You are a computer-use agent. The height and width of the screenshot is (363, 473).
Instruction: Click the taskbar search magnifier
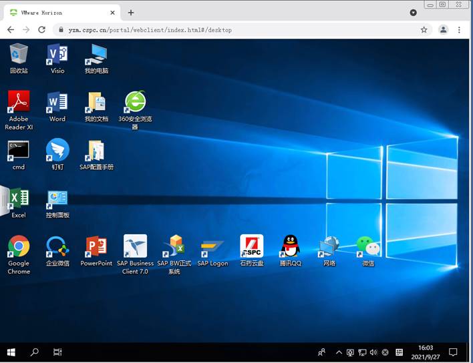tap(34, 352)
